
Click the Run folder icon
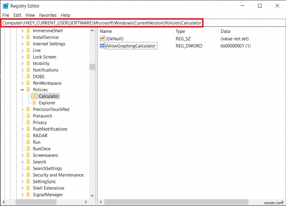pos(28,142)
